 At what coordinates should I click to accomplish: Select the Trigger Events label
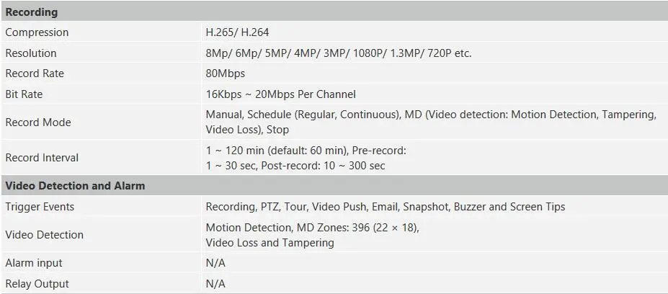(x=40, y=207)
